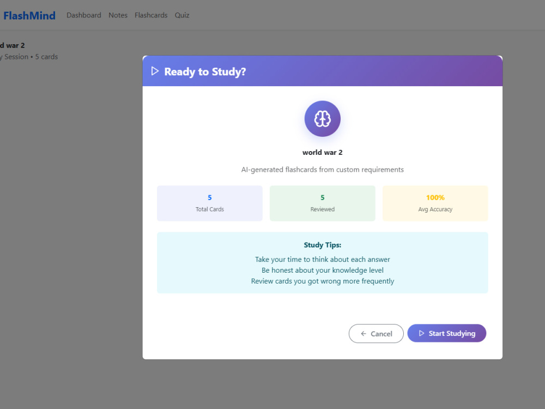545x409 pixels.
Task: Click the war 2 title in background page
Action: tap(13, 46)
